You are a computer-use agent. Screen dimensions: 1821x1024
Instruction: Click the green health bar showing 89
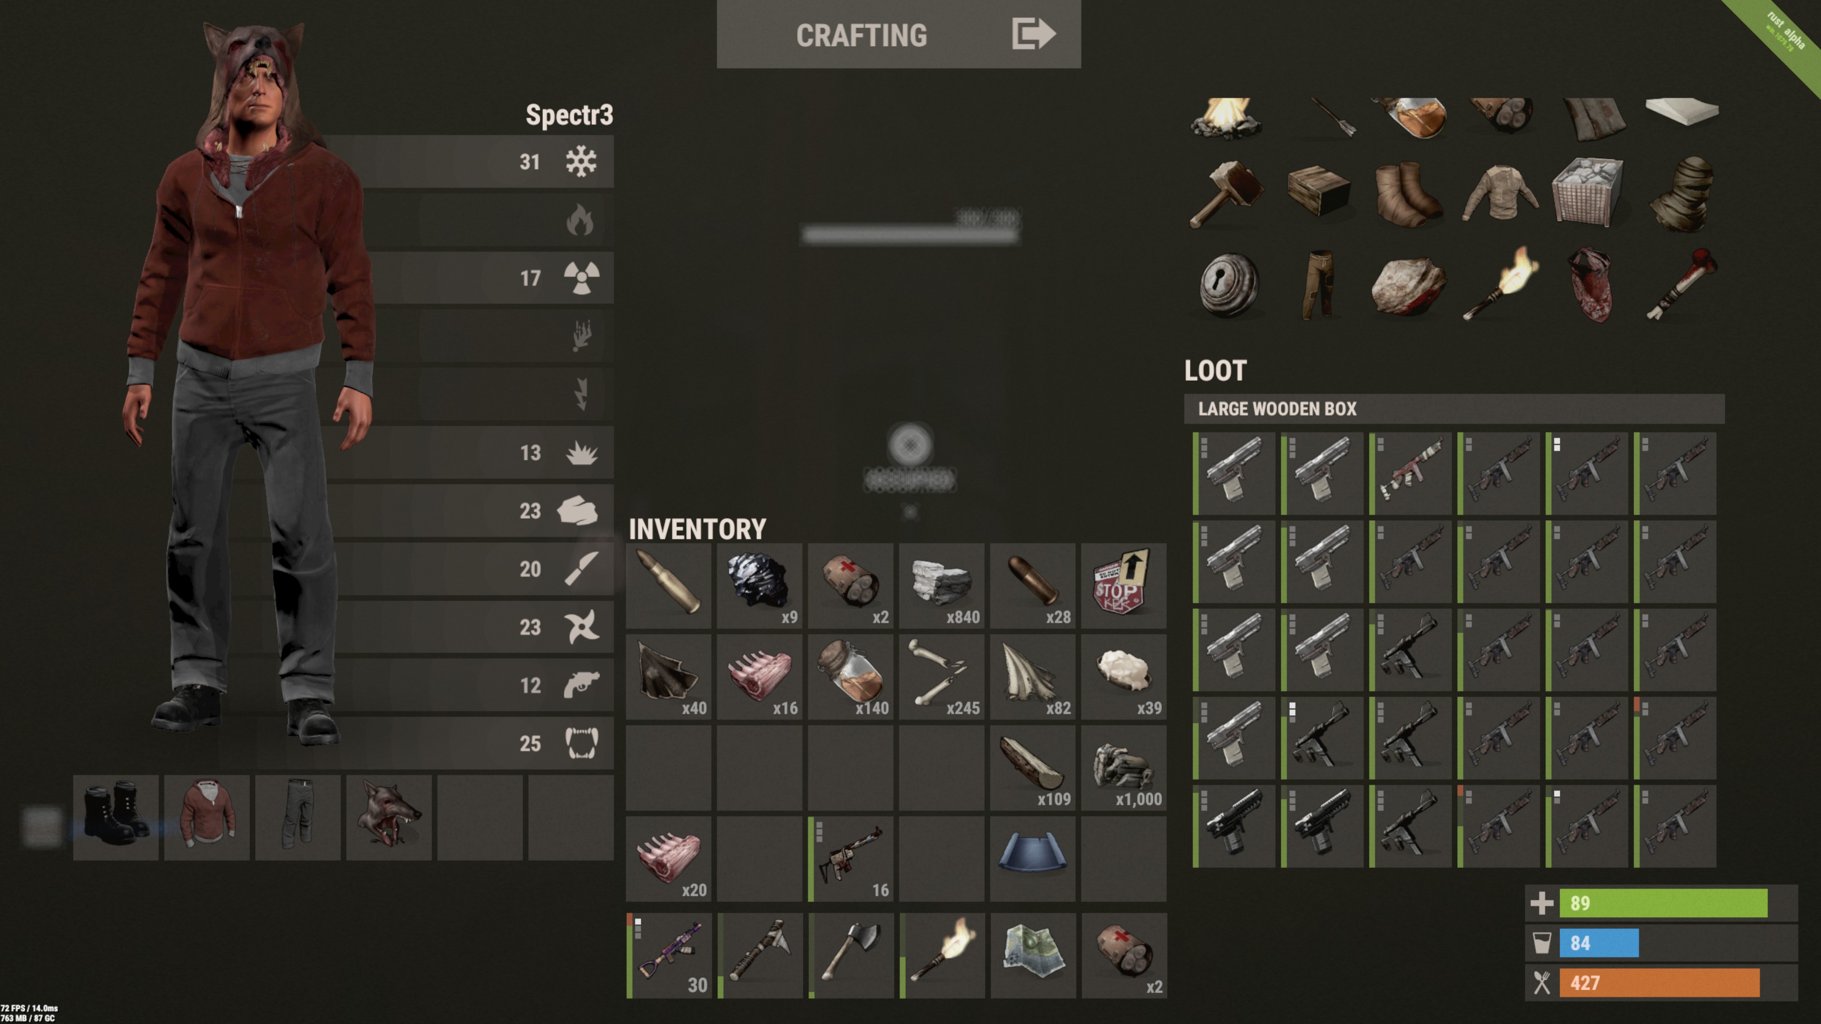(x=1663, y=903)
